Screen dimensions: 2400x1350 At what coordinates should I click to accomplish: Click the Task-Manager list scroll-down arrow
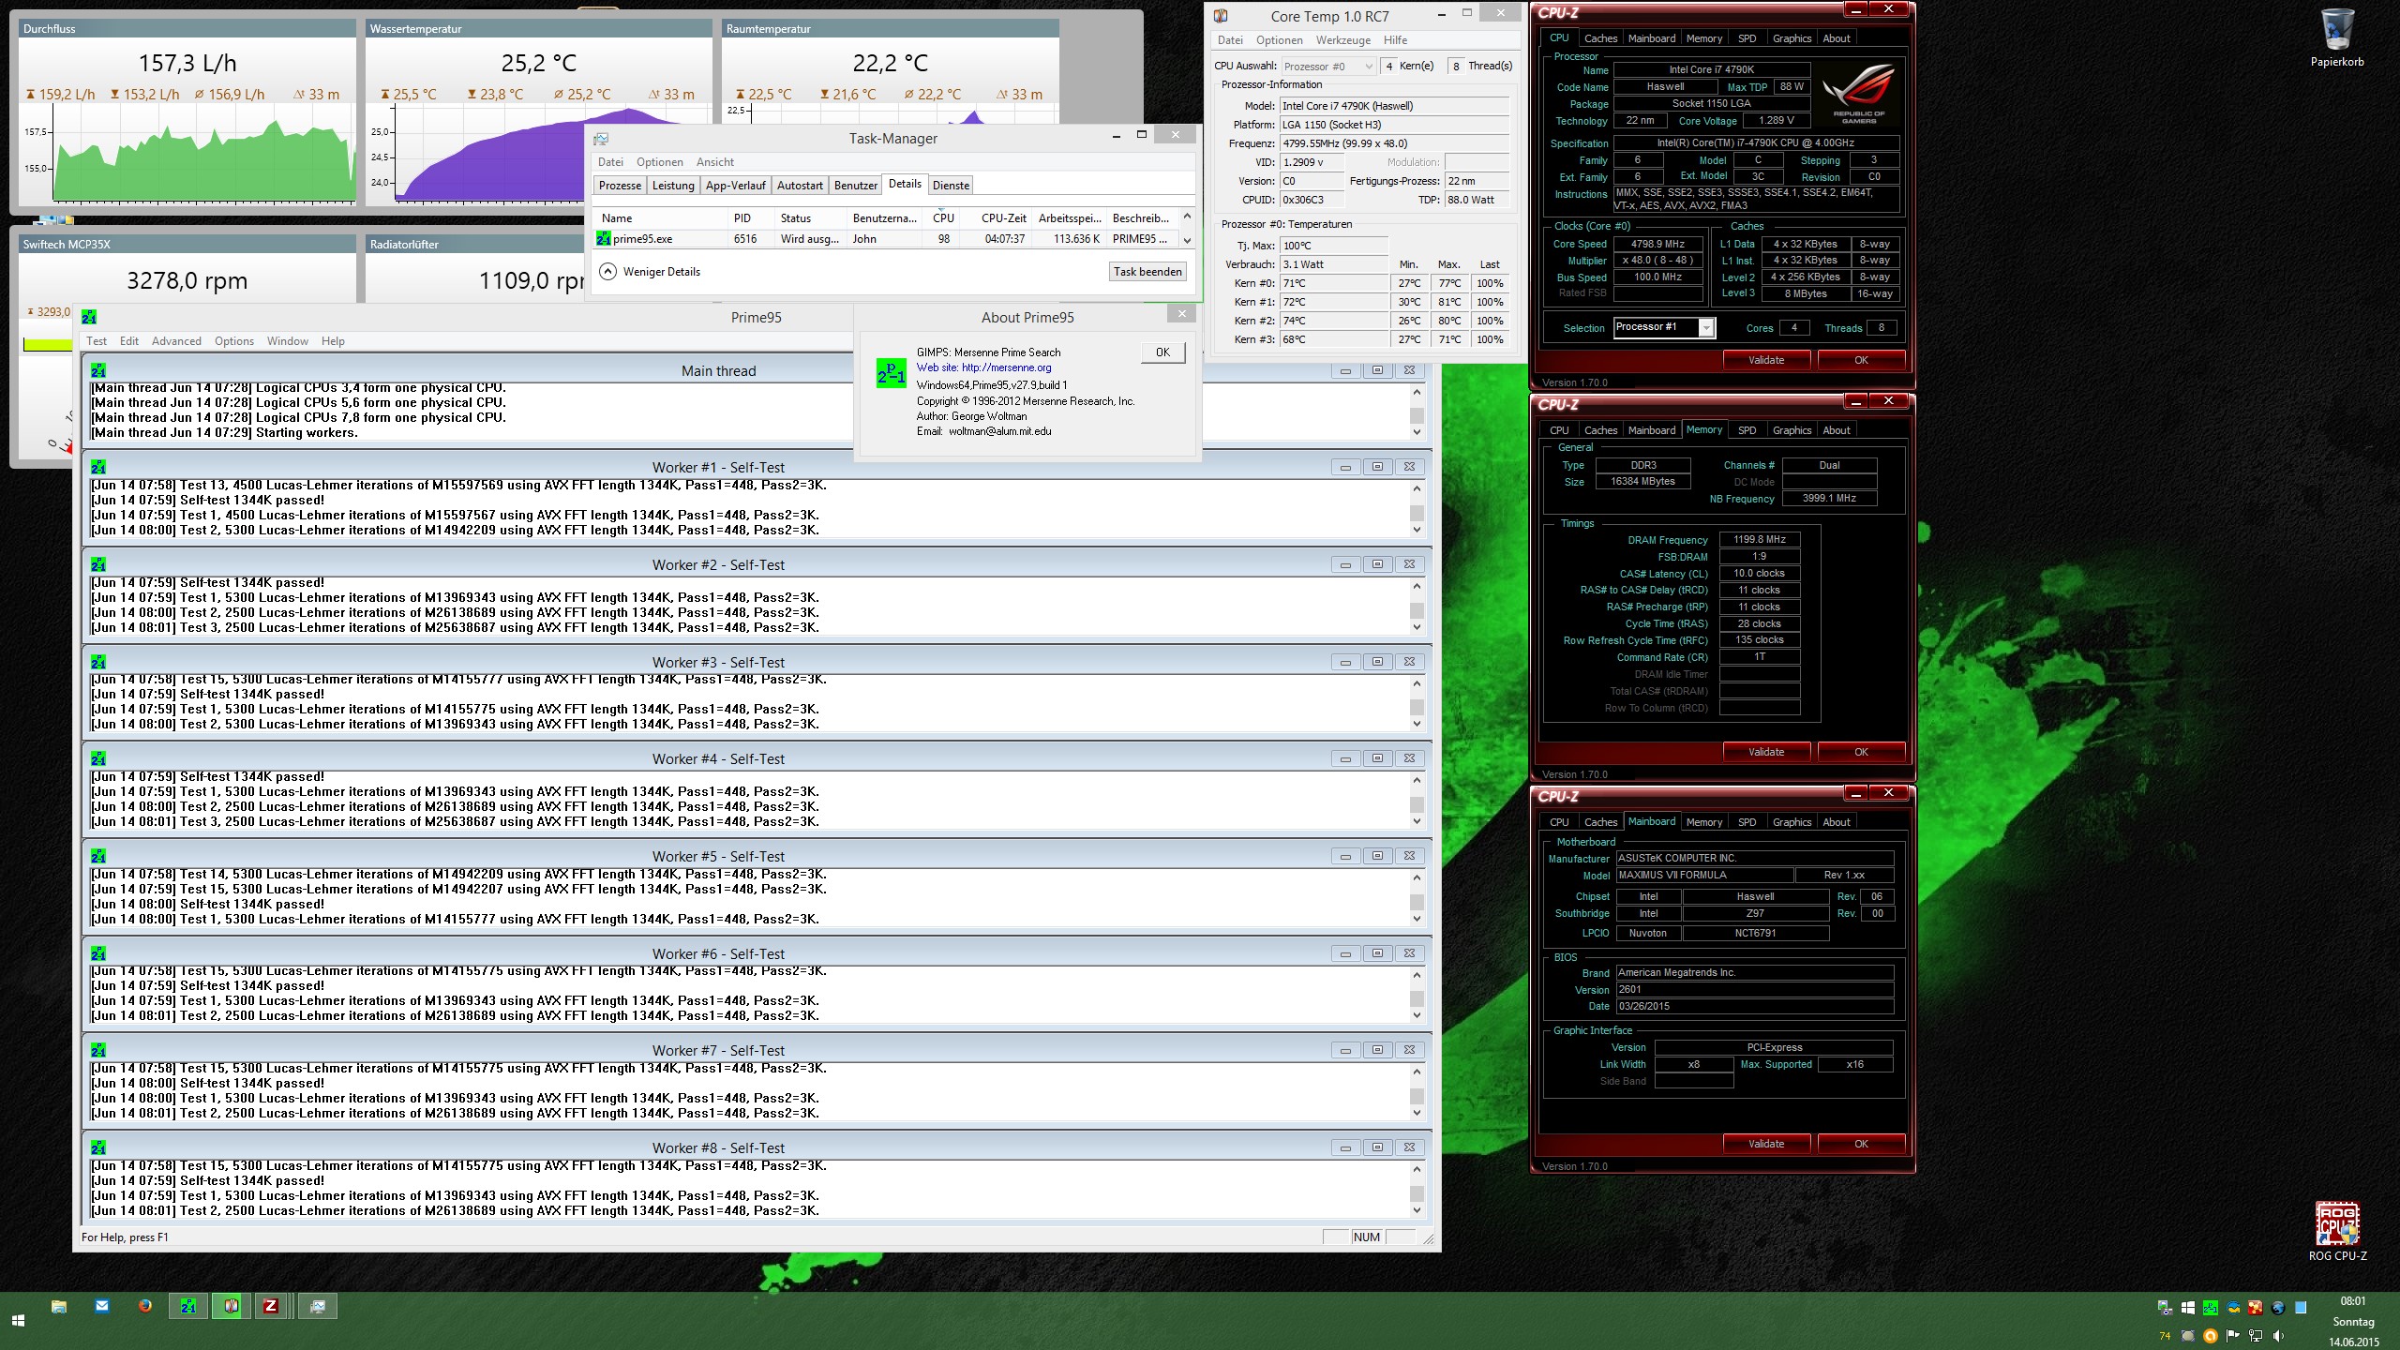1187,240
